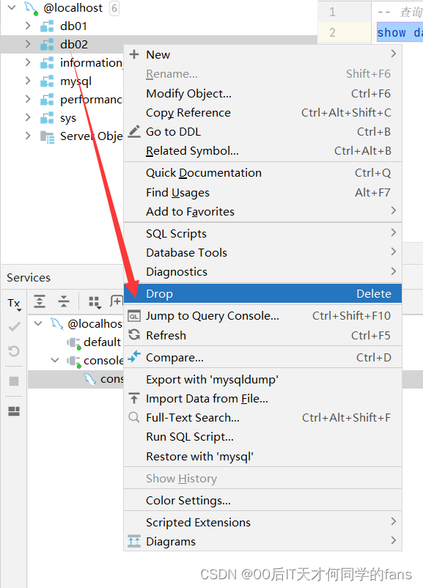Click the mysql schema icon
This screenshot has height=588, width=423.
47,81
